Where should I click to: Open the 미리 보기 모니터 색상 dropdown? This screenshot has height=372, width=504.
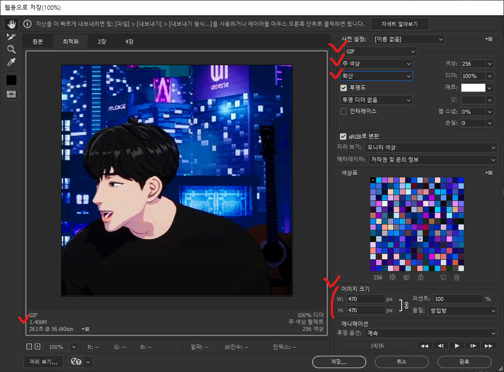coord(431,147)
